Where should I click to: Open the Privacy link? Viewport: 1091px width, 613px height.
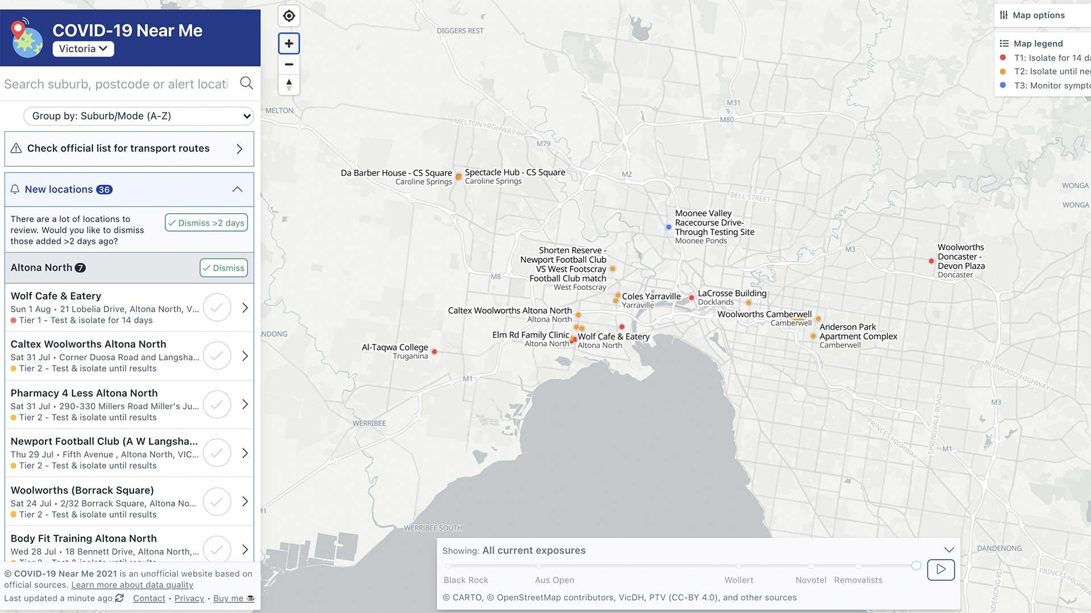(x=189, y=598)
